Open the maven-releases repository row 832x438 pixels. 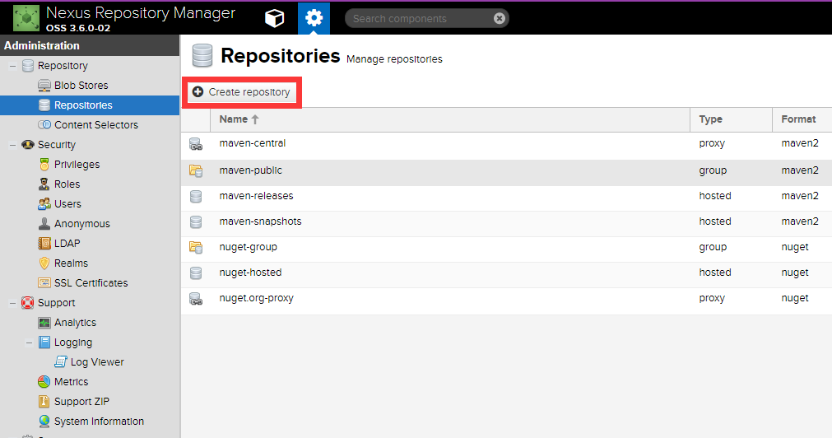point(506,197)
